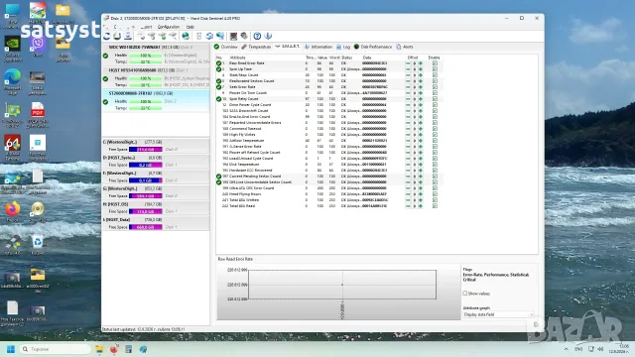
Task: Toggle Enable checkbox for Airflow Temperature
Action: [435, 141]
